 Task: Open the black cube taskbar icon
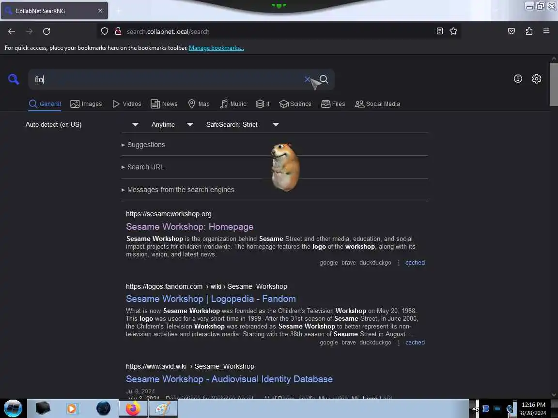pyautogui.click(x=43, y=408)
